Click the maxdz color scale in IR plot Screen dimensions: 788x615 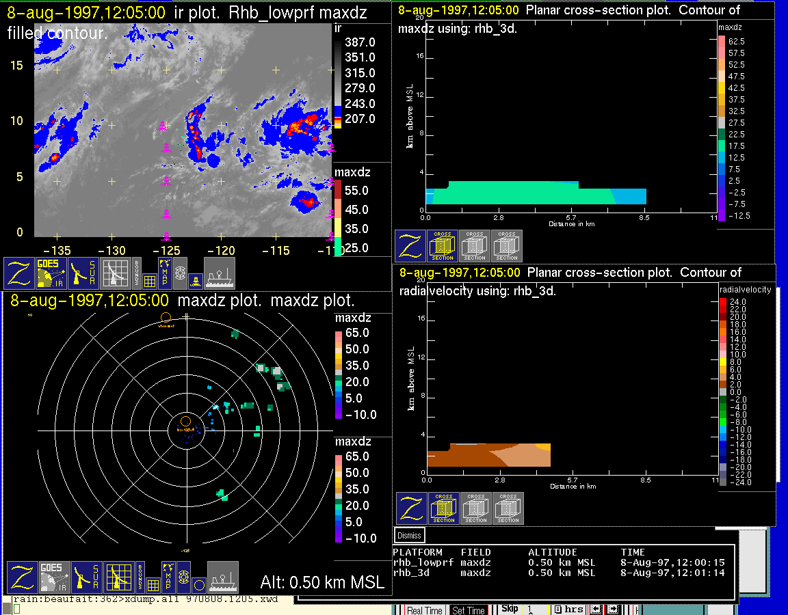pos(338,219)
